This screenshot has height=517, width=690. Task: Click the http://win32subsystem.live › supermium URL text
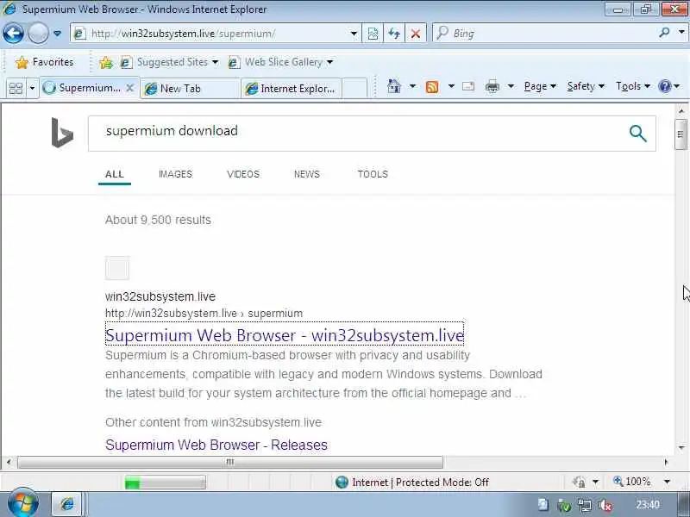click(204, 314)
